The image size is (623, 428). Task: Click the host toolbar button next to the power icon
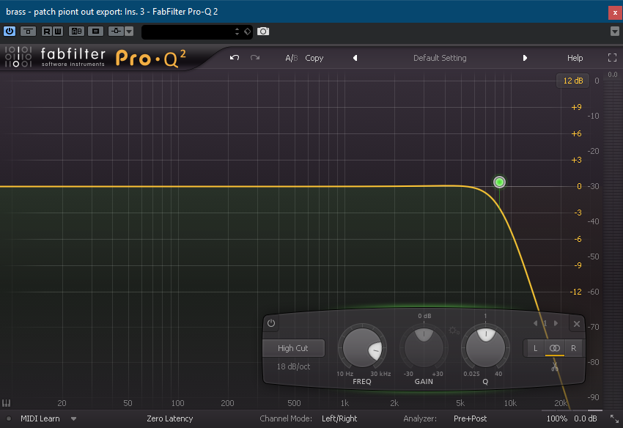pyautogui.click(x=28, y=31)
